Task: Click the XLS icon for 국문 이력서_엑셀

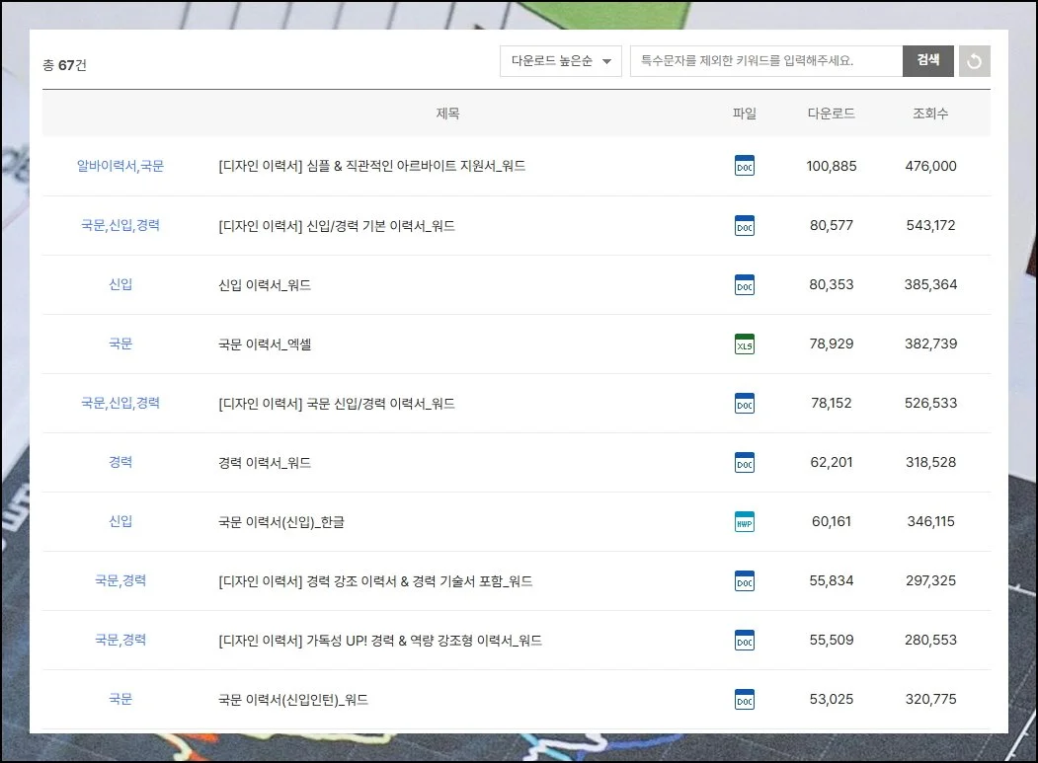Action: click(x=745, y=344)
